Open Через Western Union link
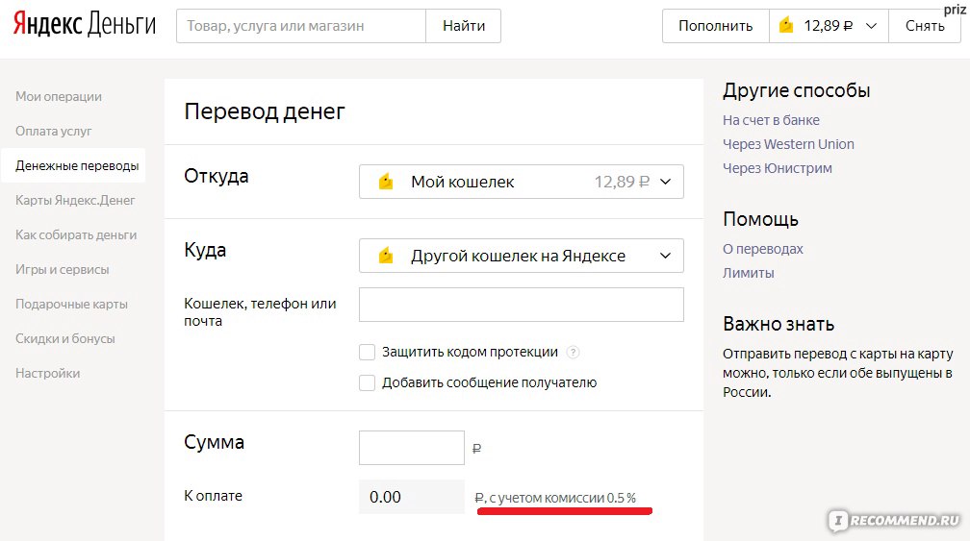This screenshot has width=970, height=541. [x=788, y=144]
